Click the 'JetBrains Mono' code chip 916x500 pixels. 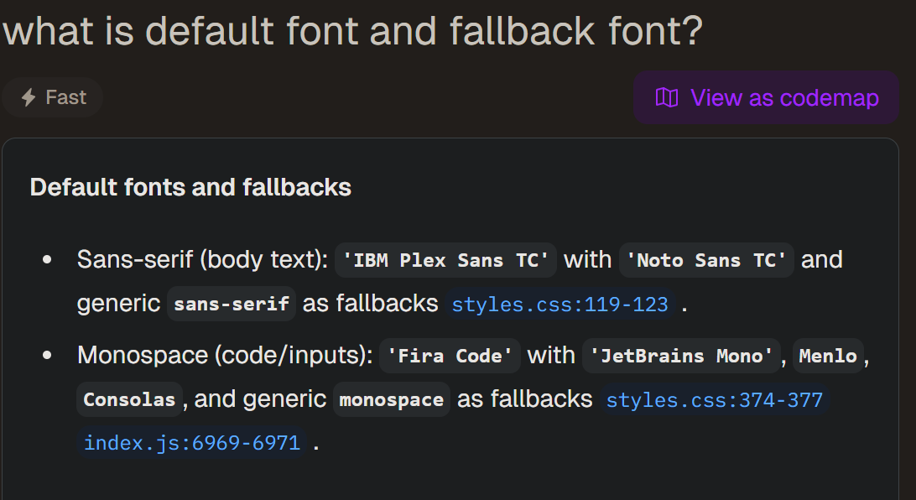(682, 356)
